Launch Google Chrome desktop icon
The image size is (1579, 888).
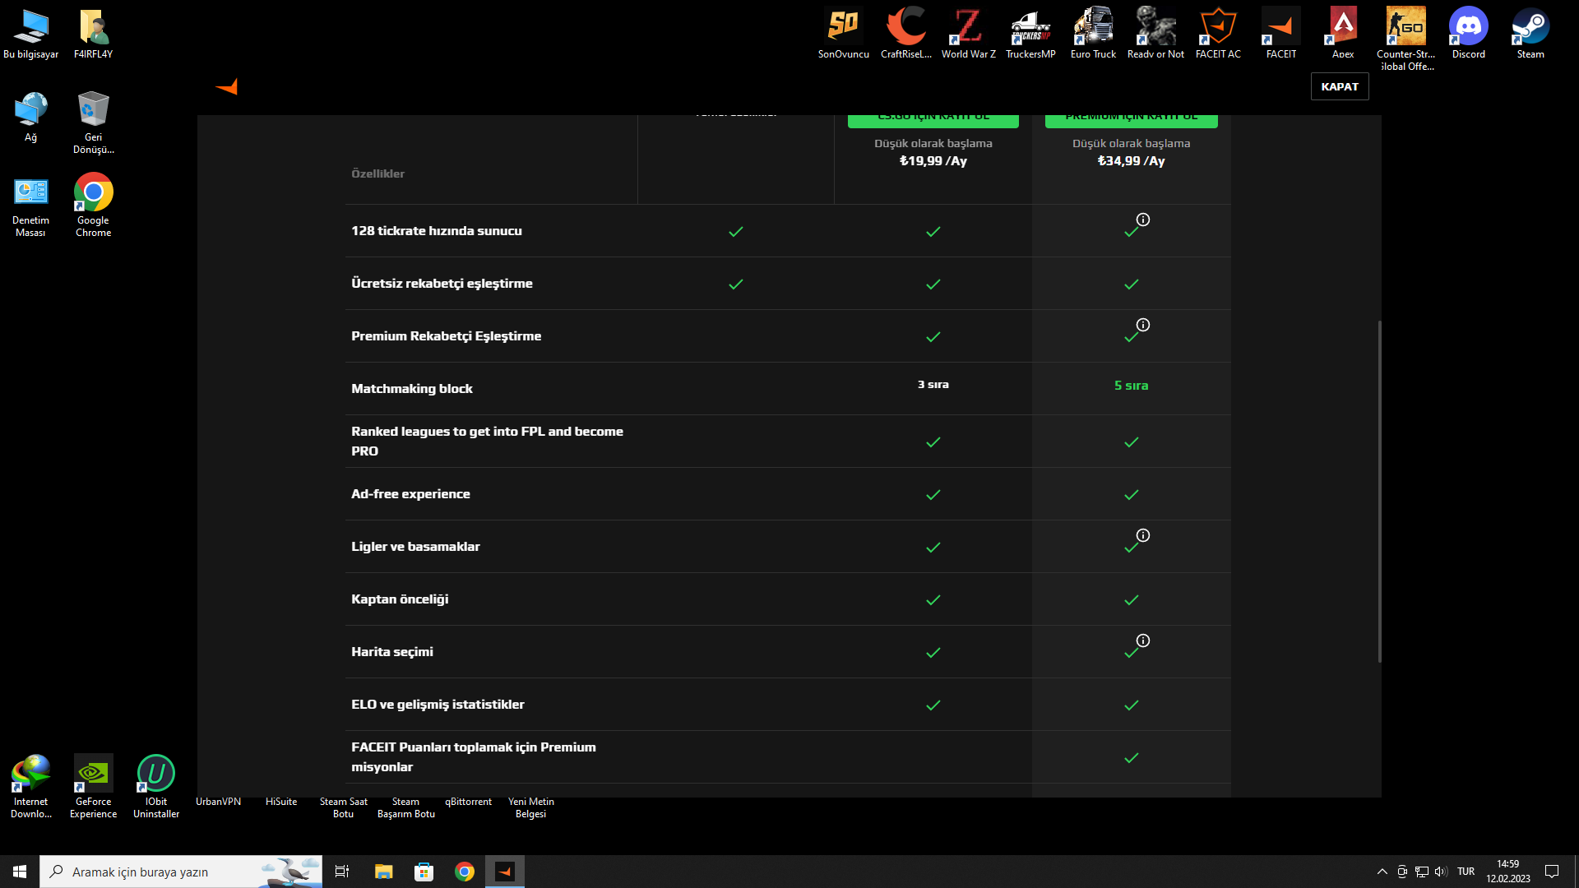pos(93,205)
